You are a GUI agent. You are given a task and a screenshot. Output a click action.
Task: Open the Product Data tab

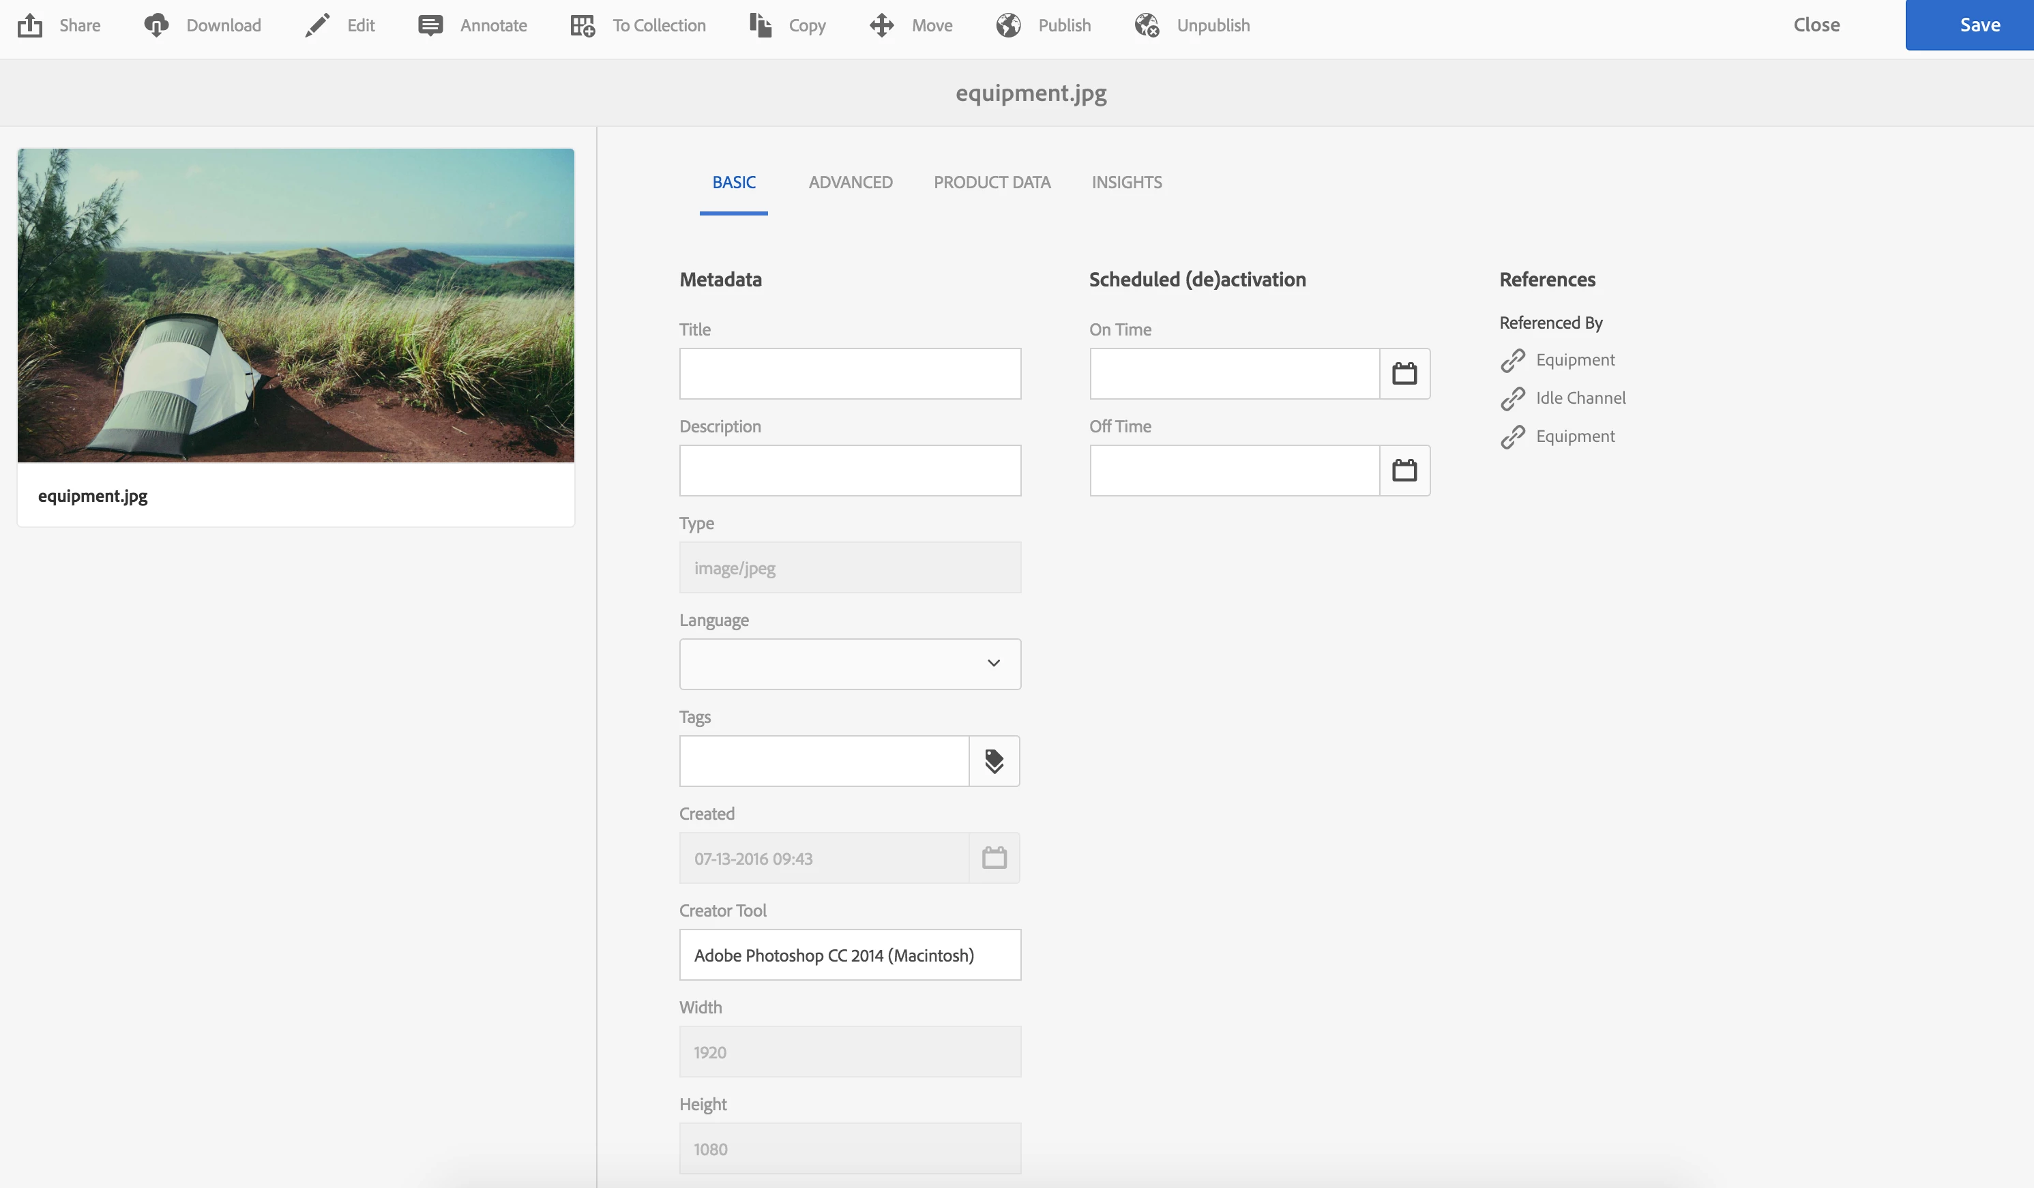[991, 182]
